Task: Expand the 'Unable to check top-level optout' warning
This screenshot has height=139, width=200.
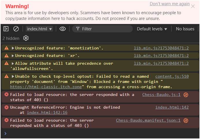Action: [x=13, y=77]
